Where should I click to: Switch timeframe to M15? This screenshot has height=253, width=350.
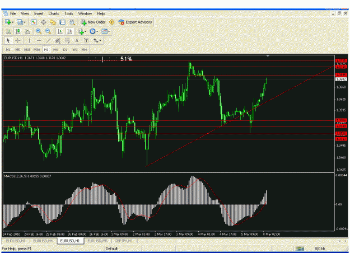coord(27,49)
